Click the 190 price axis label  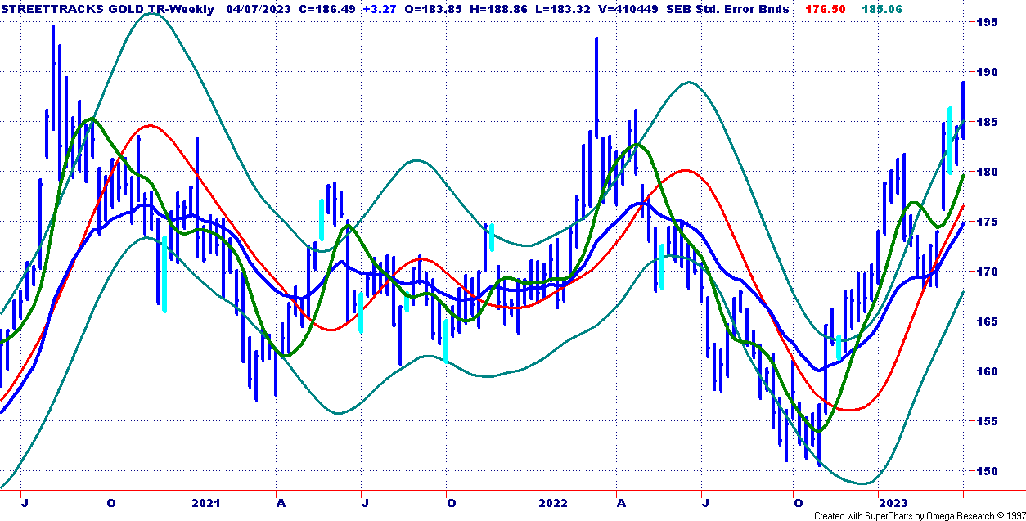(988, 72)
